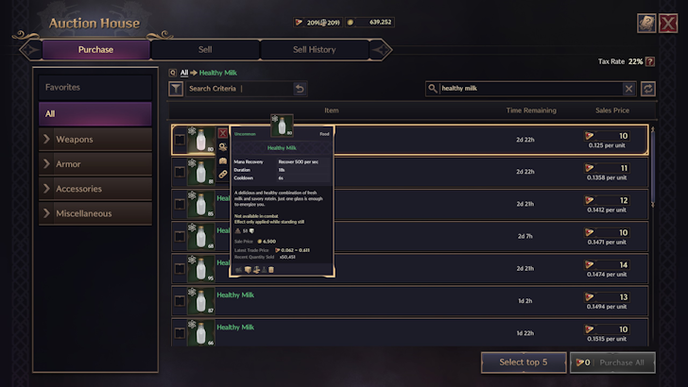This screenshot has height=387, width=688.
Task: Reset the search criteria with undo arrow
Action: 300,89
